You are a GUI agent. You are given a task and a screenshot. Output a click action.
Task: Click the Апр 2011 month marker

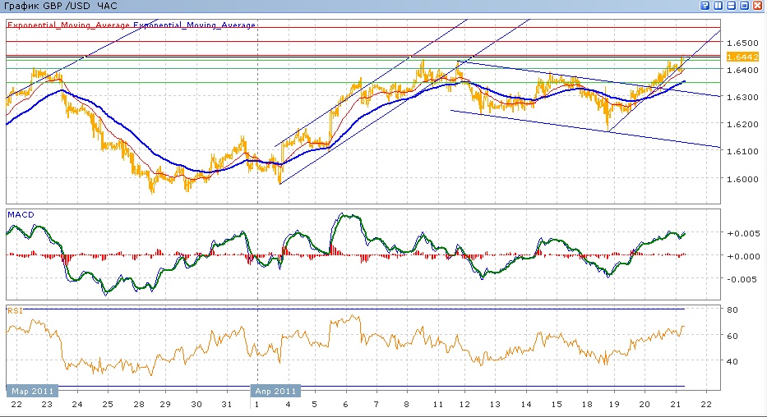(x=276, y=391)
